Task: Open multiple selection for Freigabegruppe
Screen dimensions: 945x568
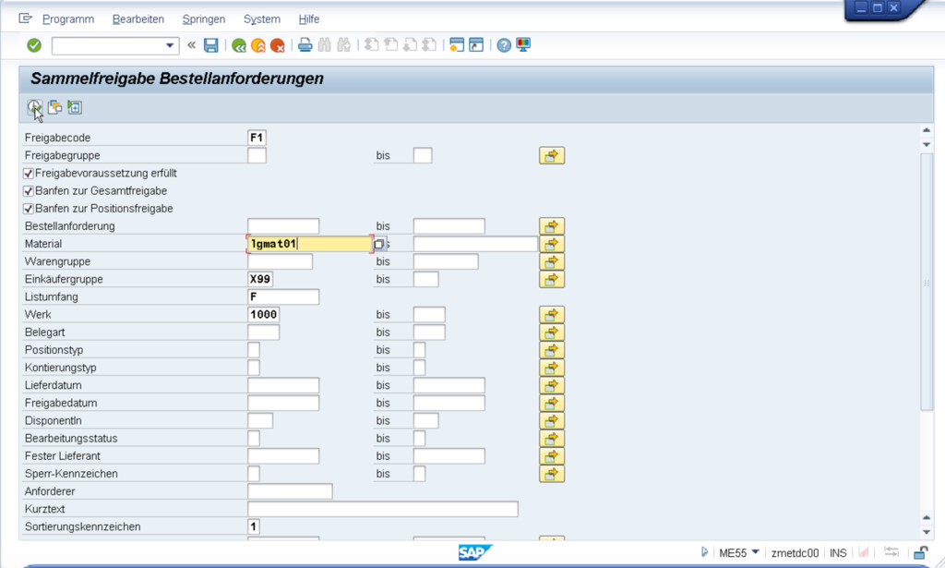Action: (552, 155)
